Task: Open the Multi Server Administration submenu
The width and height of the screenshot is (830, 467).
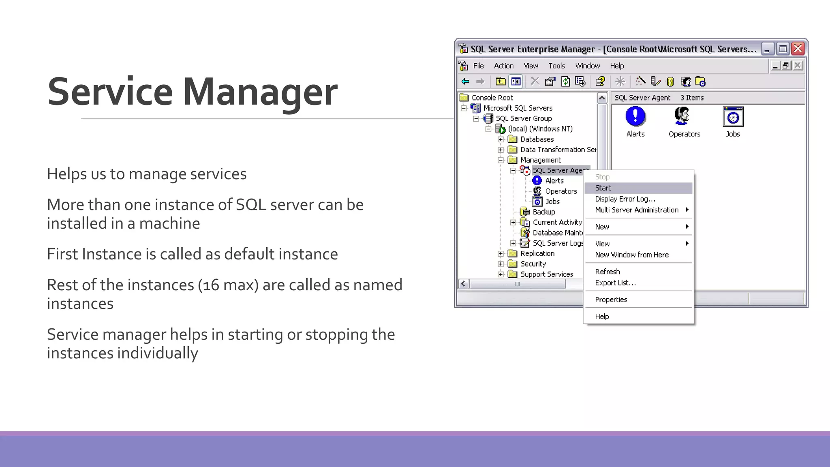Action: pyautogui.click(x=638, y=210)
